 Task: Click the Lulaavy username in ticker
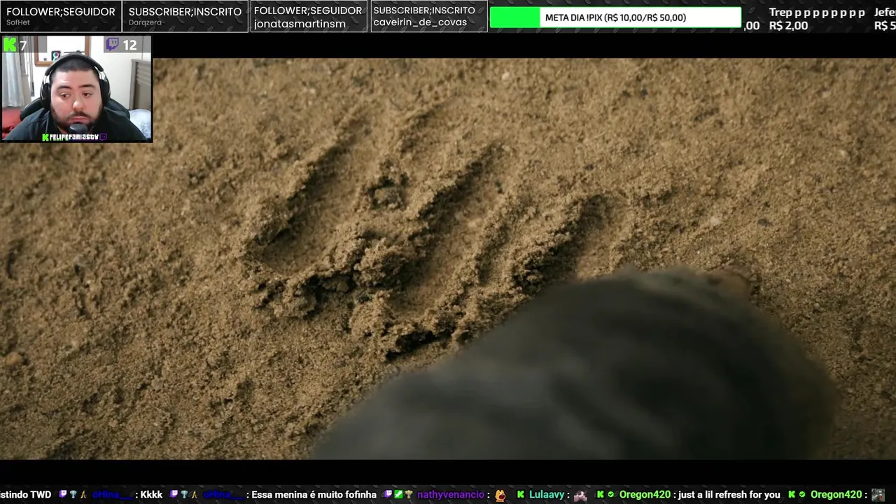[547, 495]
